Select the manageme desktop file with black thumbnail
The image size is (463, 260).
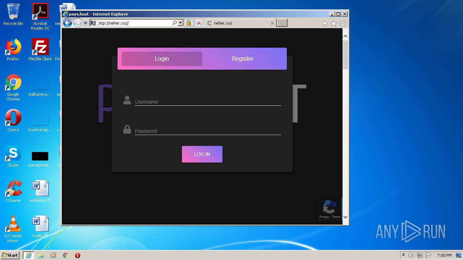click(40, 159)
